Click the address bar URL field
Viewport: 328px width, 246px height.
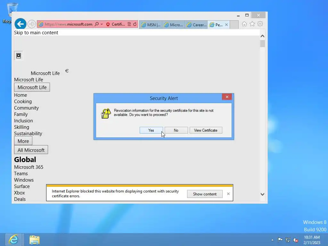[69, 24]
